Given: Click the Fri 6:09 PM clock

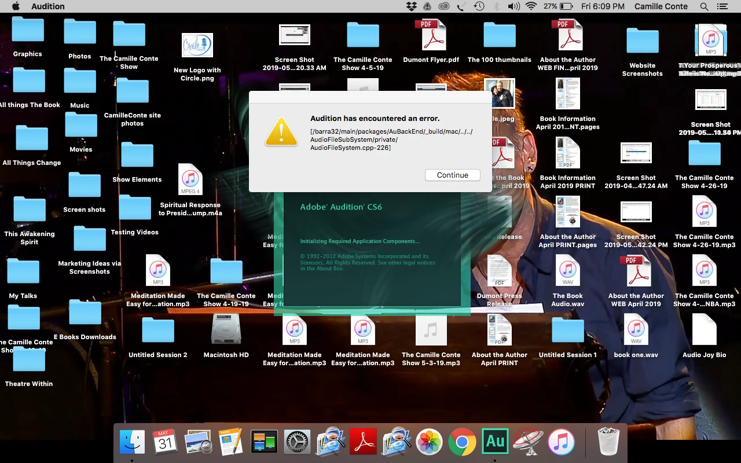Looking at the screenshot, I should 603,6.
